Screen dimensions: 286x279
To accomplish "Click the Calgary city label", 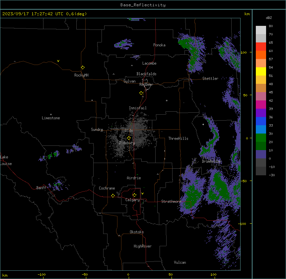I will click(133, 200).
